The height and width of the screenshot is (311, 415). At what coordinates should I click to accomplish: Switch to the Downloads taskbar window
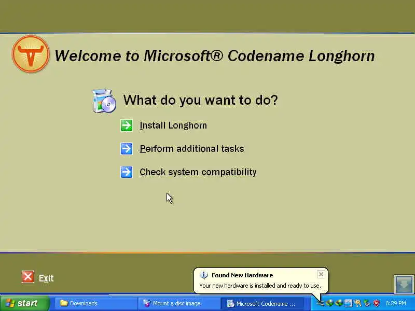pos(95,303)
